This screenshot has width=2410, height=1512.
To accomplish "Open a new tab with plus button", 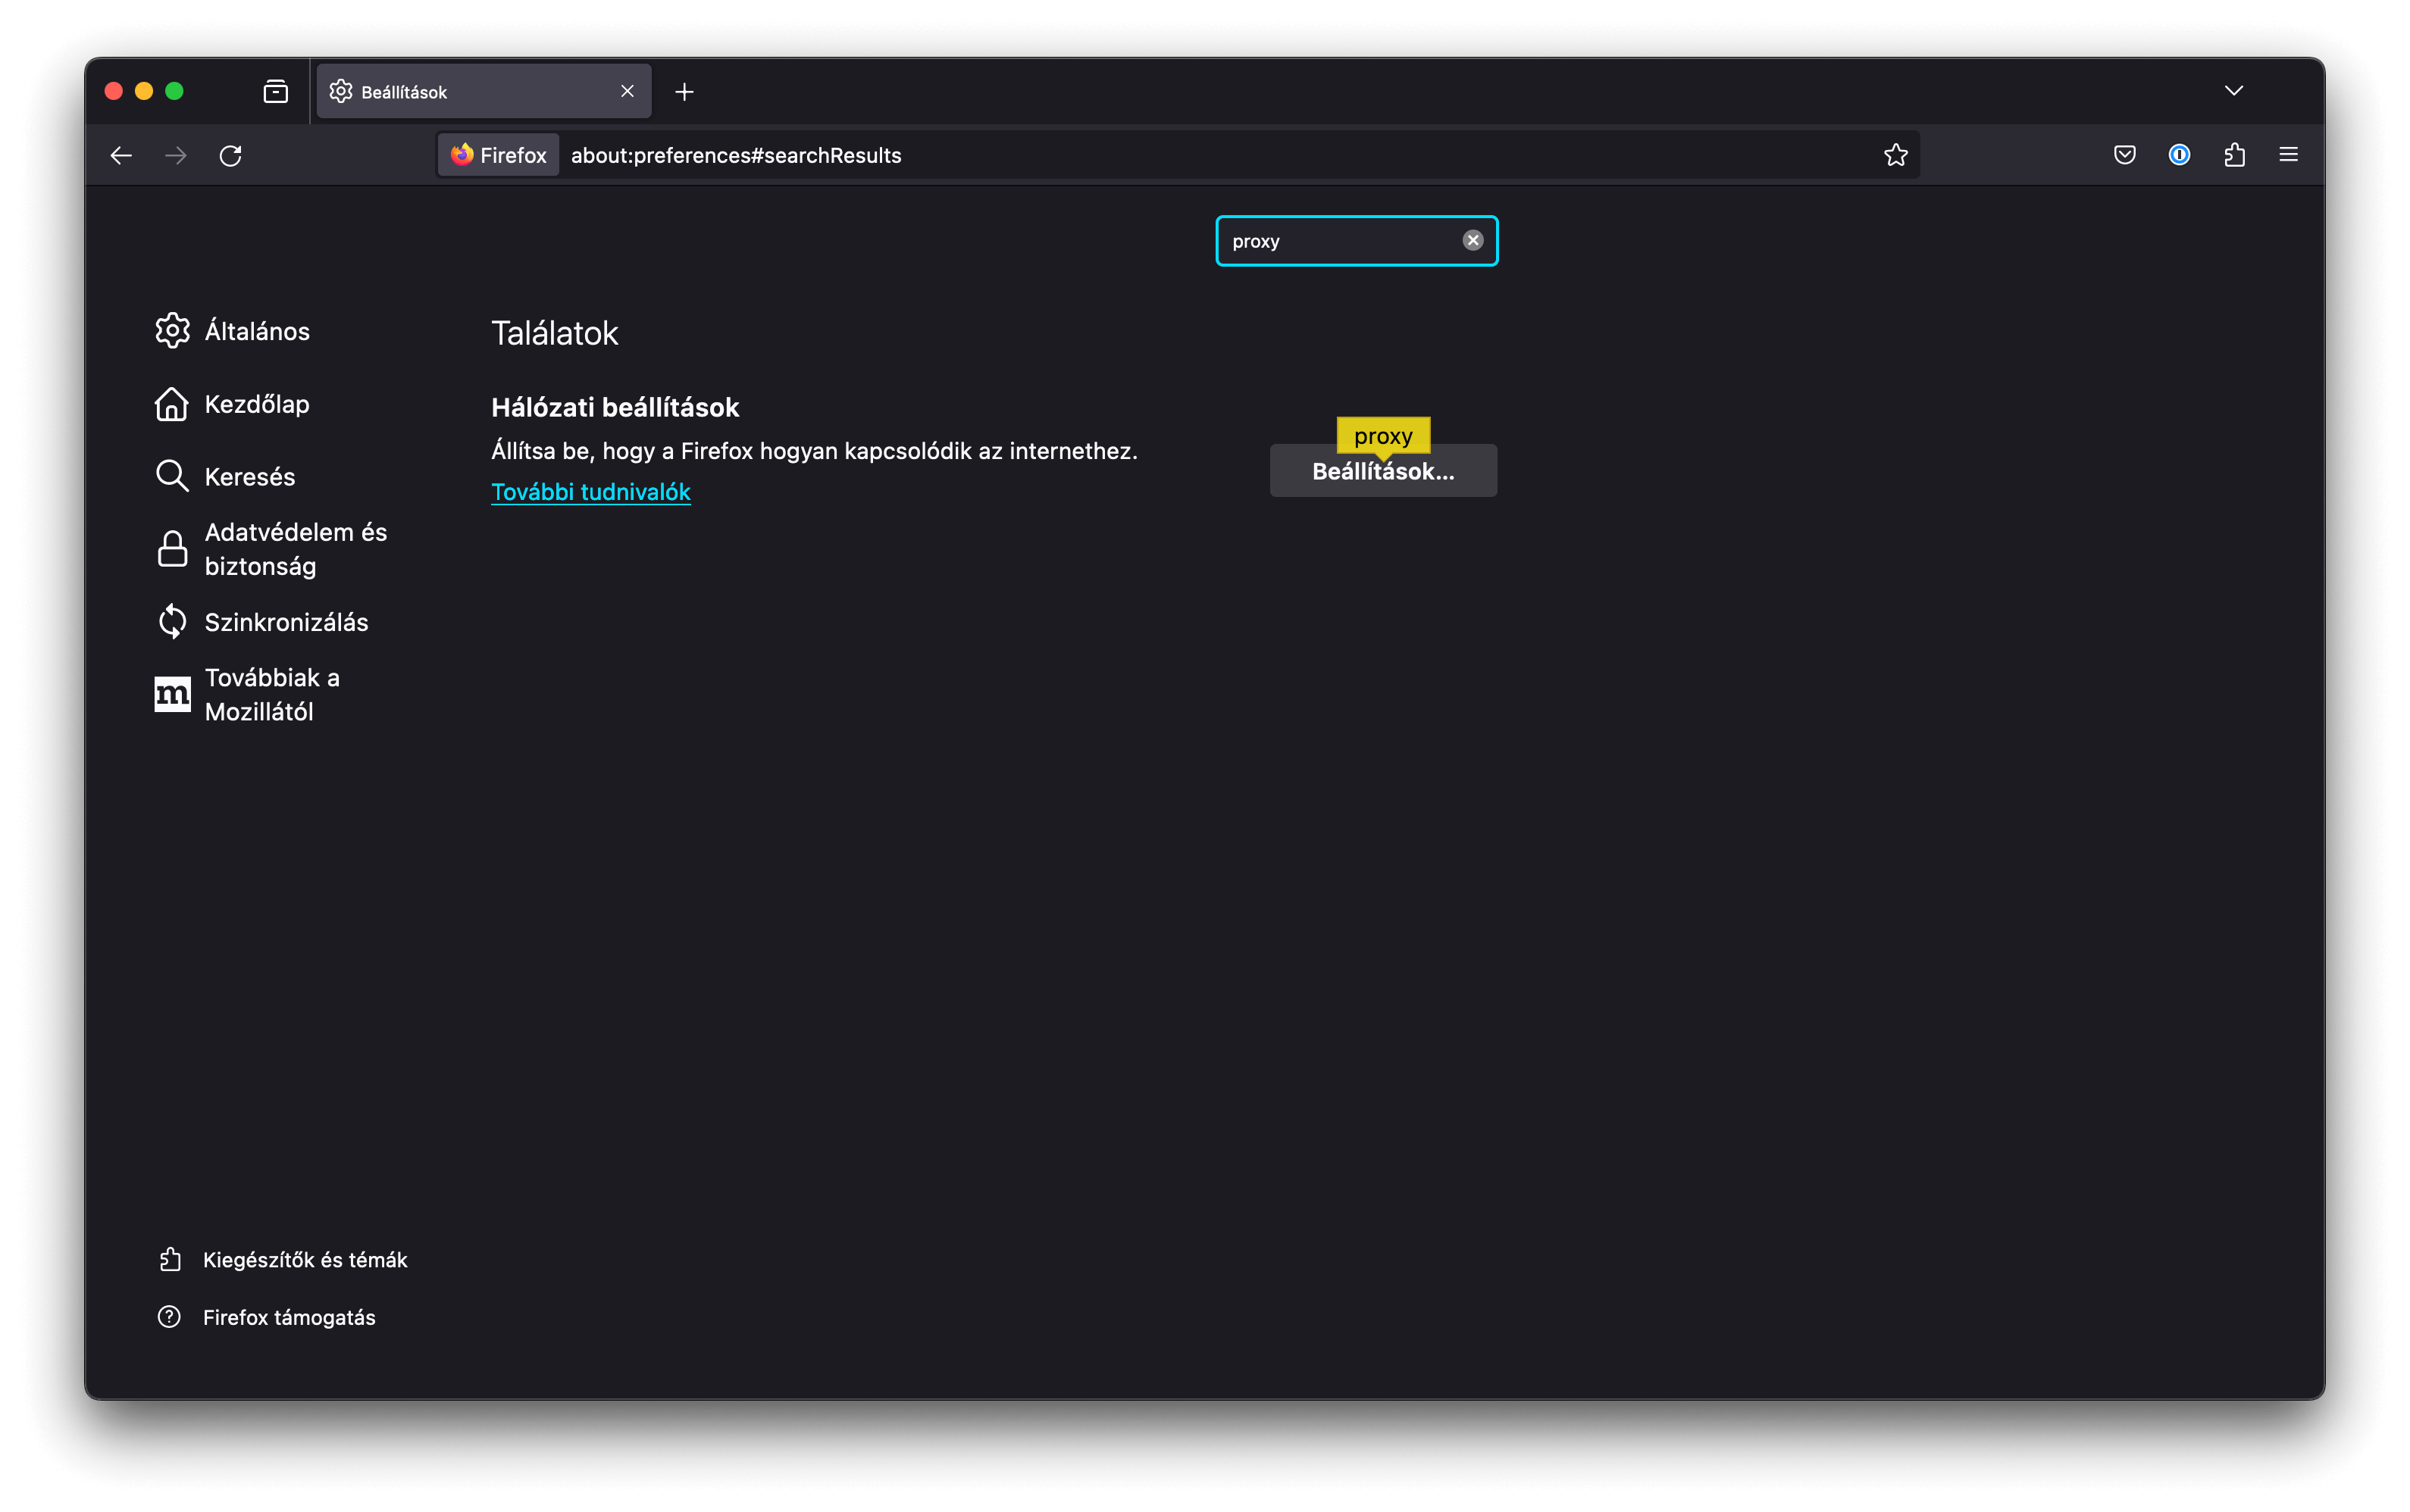I will click(x=684, y=92).
